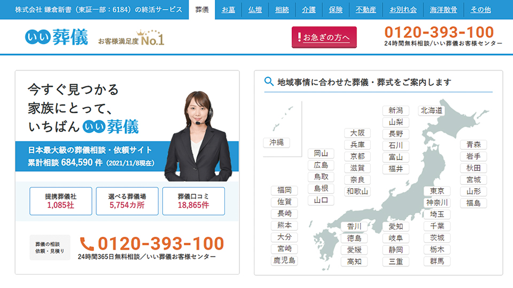
Task: Open the その他 tab
Action: tap(480, 10)
